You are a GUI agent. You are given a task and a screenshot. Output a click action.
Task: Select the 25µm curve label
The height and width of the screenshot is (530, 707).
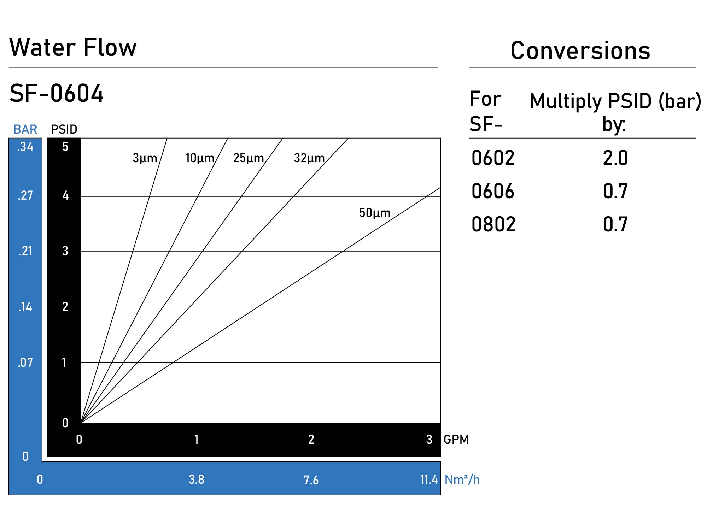click(x=249, y=158)
